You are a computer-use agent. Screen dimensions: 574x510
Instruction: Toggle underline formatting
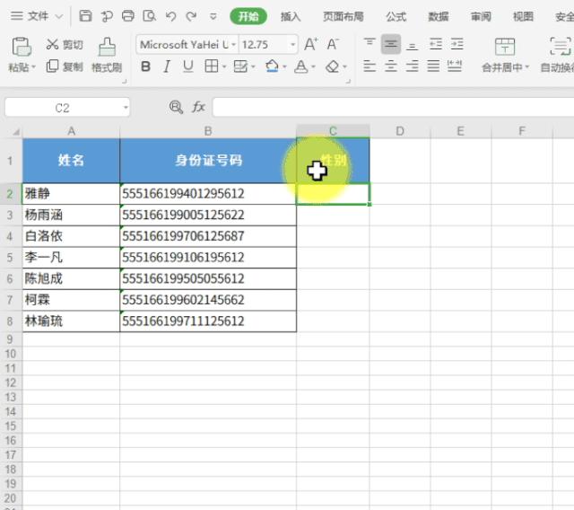188,66
